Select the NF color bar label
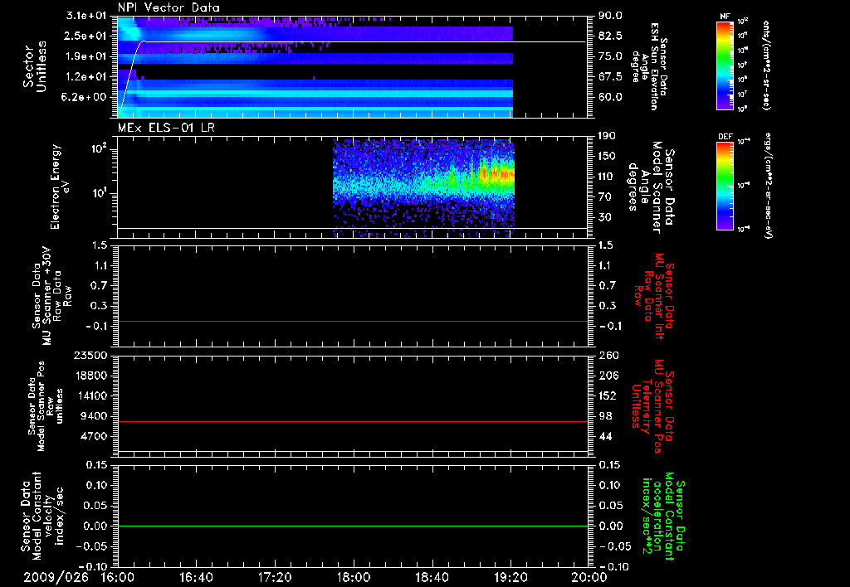This screenshot has height=587, width=850. (725, 17)
